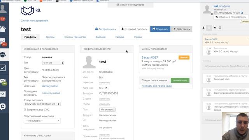Click the Бонусный smm group feed entry
This screenshot has height=140, width=249.
226,79
